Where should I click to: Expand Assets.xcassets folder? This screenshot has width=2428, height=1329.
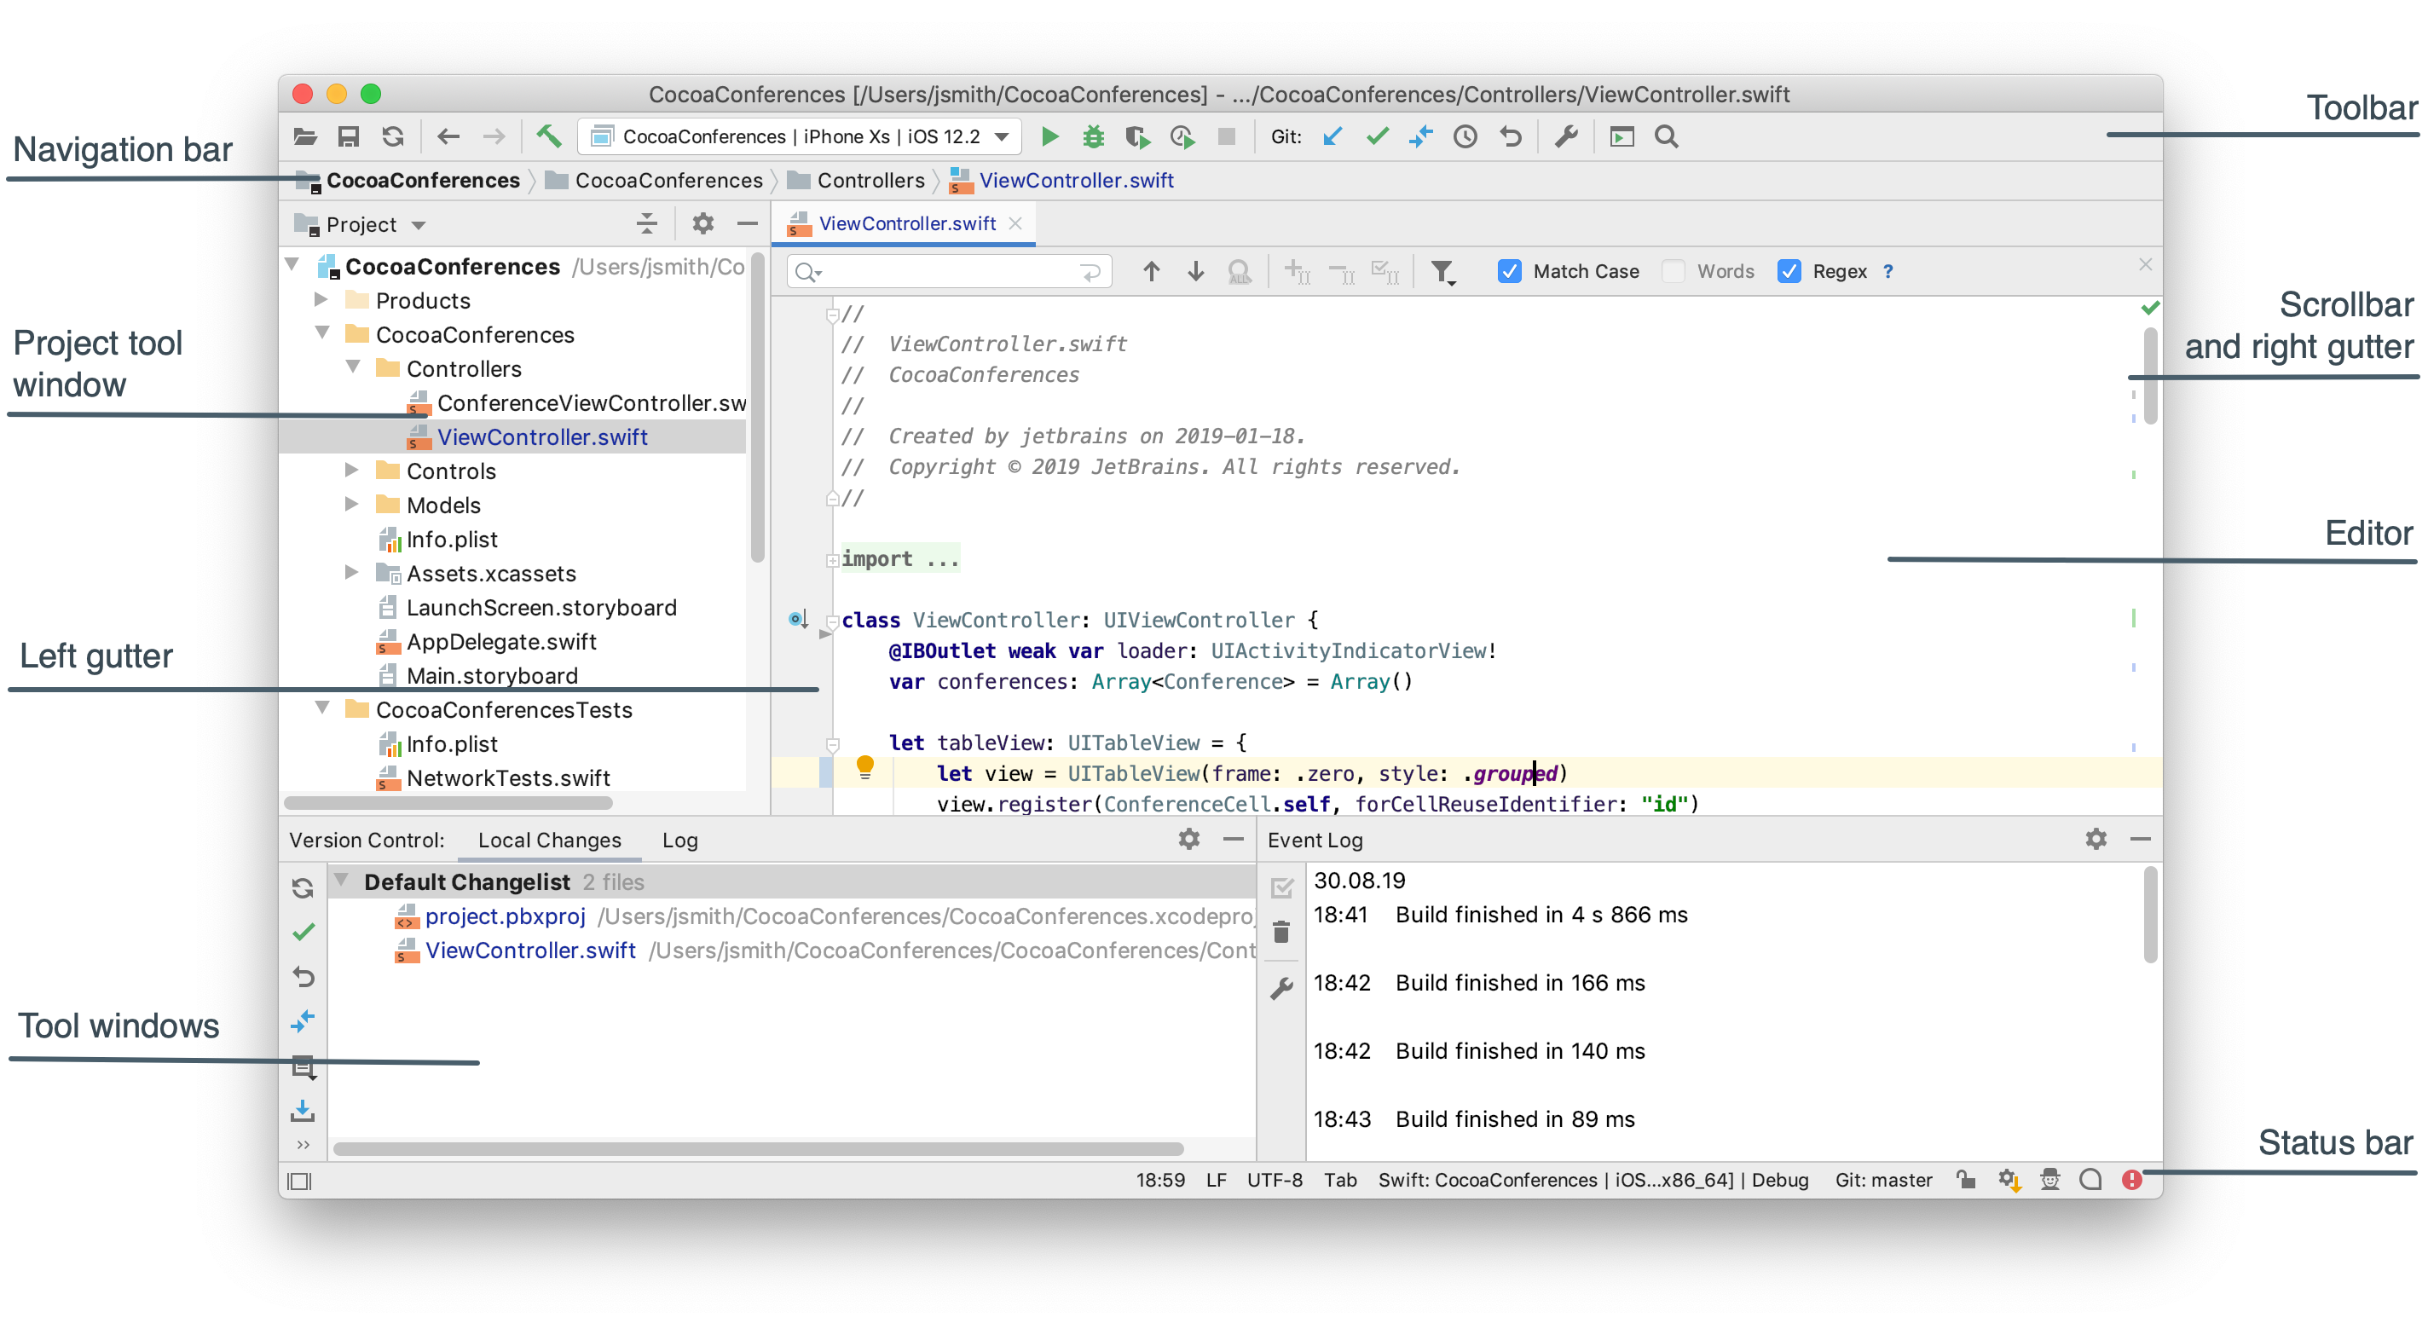pyautogui.click(x=351, y=572)
